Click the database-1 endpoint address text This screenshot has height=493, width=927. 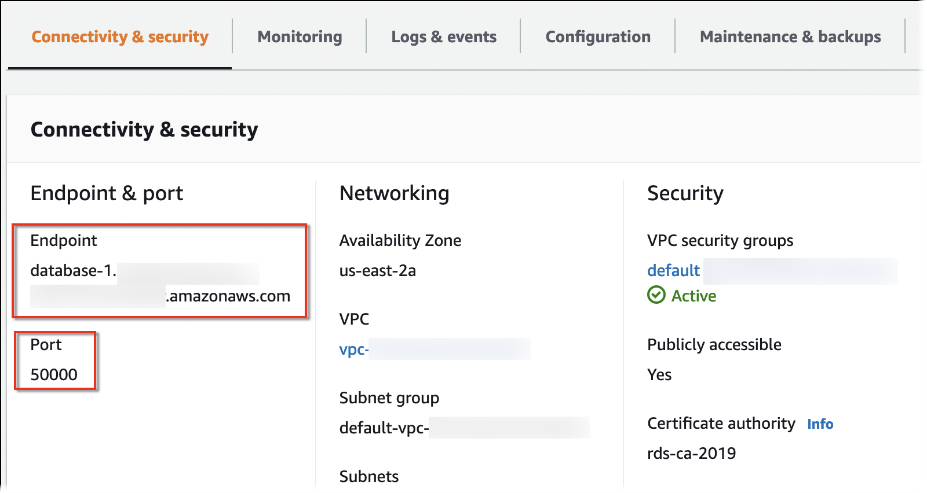(74, 271)
